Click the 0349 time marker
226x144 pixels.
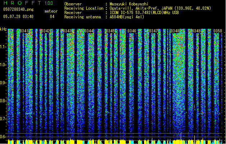pyautogui.click(x=196, y=31)
